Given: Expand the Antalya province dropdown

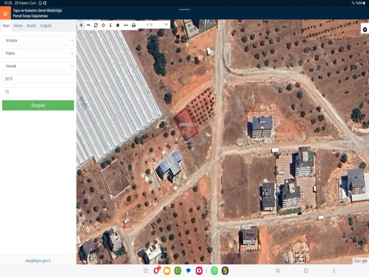Looking at the screenshot, I should 38,41.
